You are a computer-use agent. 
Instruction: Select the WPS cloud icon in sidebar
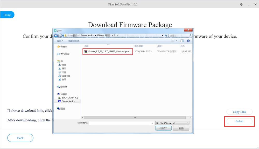click(x=59, y=54)
